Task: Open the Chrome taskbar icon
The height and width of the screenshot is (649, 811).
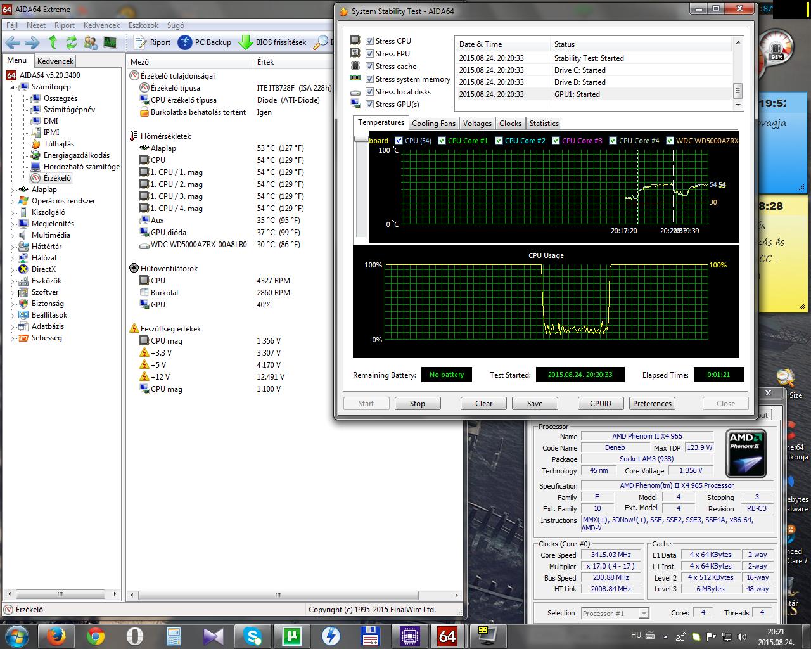Action: (96, 636)
